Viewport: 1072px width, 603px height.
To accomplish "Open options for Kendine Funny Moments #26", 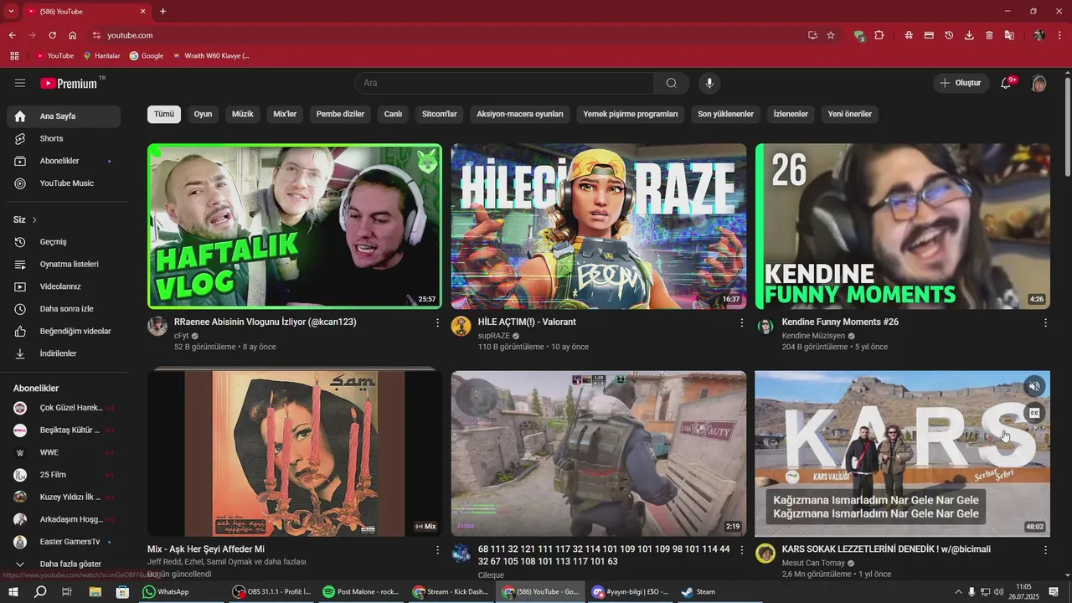I will tap(1045, 322).
